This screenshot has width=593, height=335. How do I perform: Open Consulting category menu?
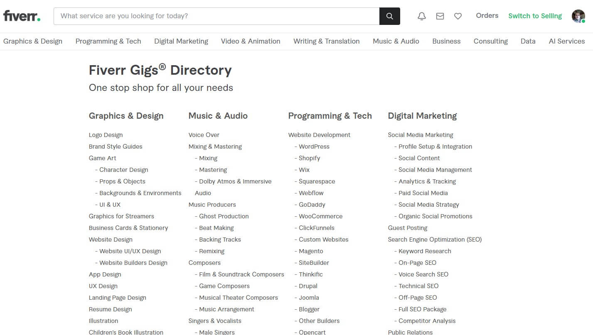point(491,41)
